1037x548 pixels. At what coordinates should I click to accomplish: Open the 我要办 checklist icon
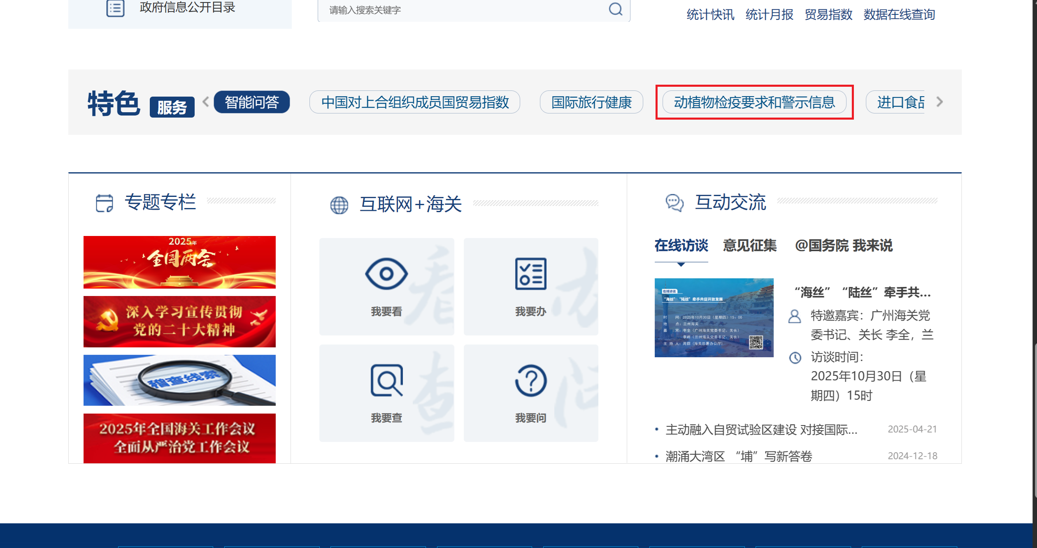point(530,274)
